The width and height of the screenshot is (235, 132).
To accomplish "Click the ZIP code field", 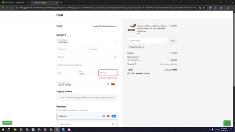I will tap(108, 73).
